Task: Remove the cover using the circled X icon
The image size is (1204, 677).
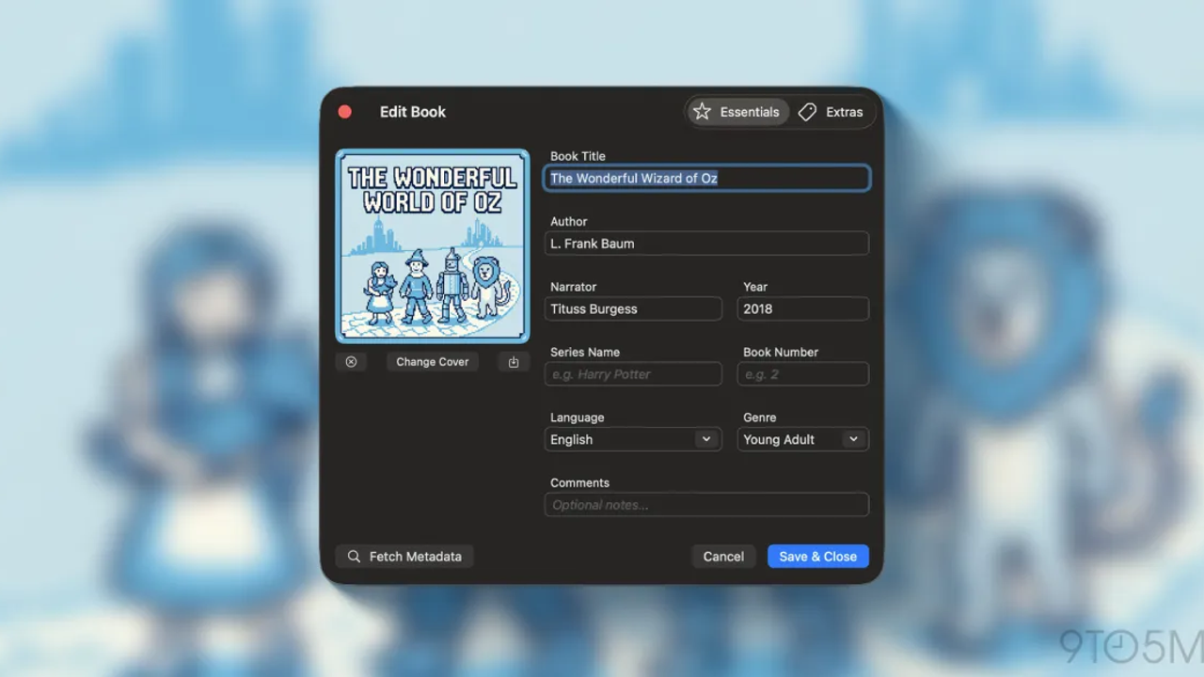Action: click(351, 361)
